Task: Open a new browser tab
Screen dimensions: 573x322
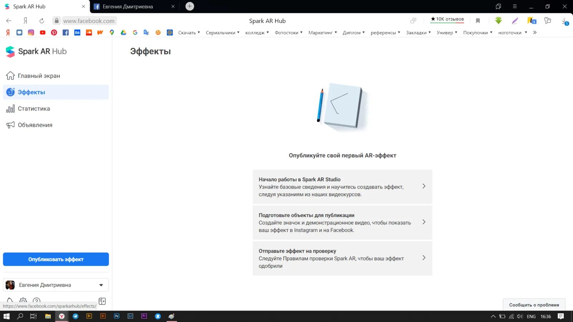Action: click(x=190, y=6)
